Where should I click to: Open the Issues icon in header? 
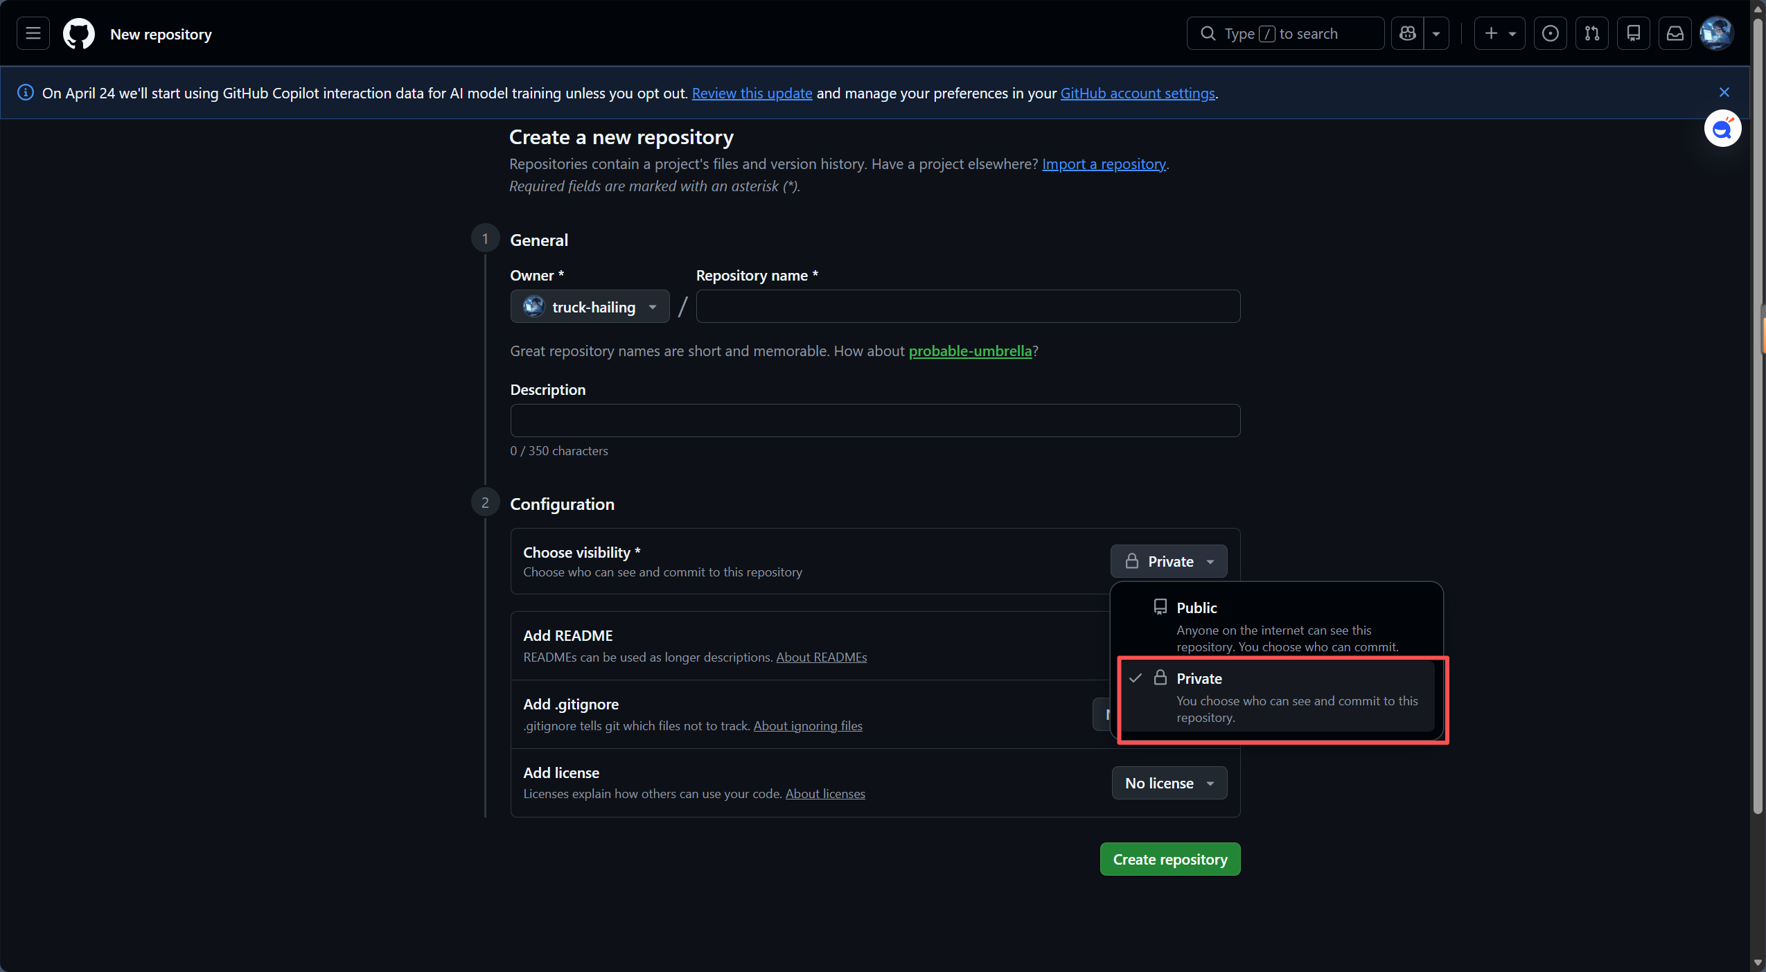pos(1550,33)
